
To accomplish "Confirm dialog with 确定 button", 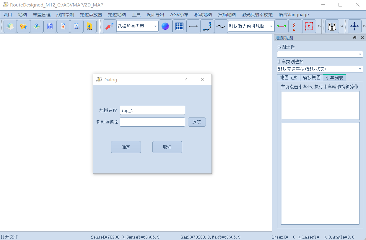I will pyautogui.click(x=126, y=147).
